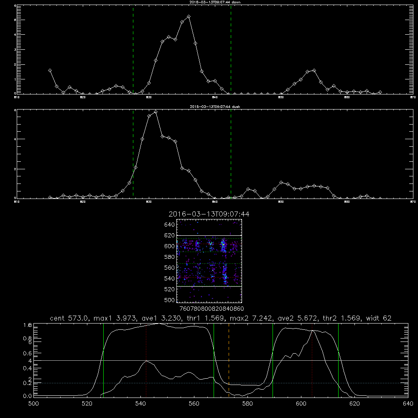The width and height of the screenshot is (418, 418).
Task: Click the 'cent 573.0' value text
Action: point(69,318)
